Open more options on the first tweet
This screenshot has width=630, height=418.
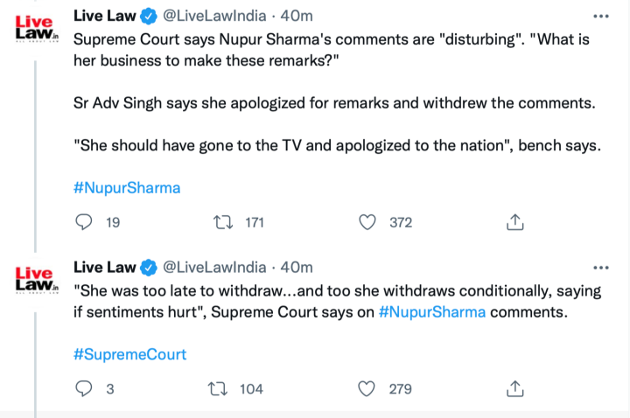[x=600, y=17]
